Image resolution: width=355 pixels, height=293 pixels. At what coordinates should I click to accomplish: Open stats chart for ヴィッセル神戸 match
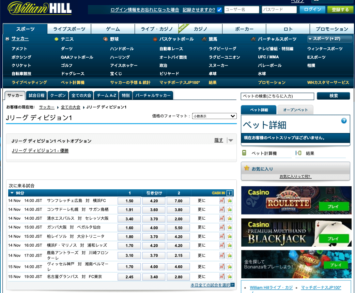click(222, 267)
